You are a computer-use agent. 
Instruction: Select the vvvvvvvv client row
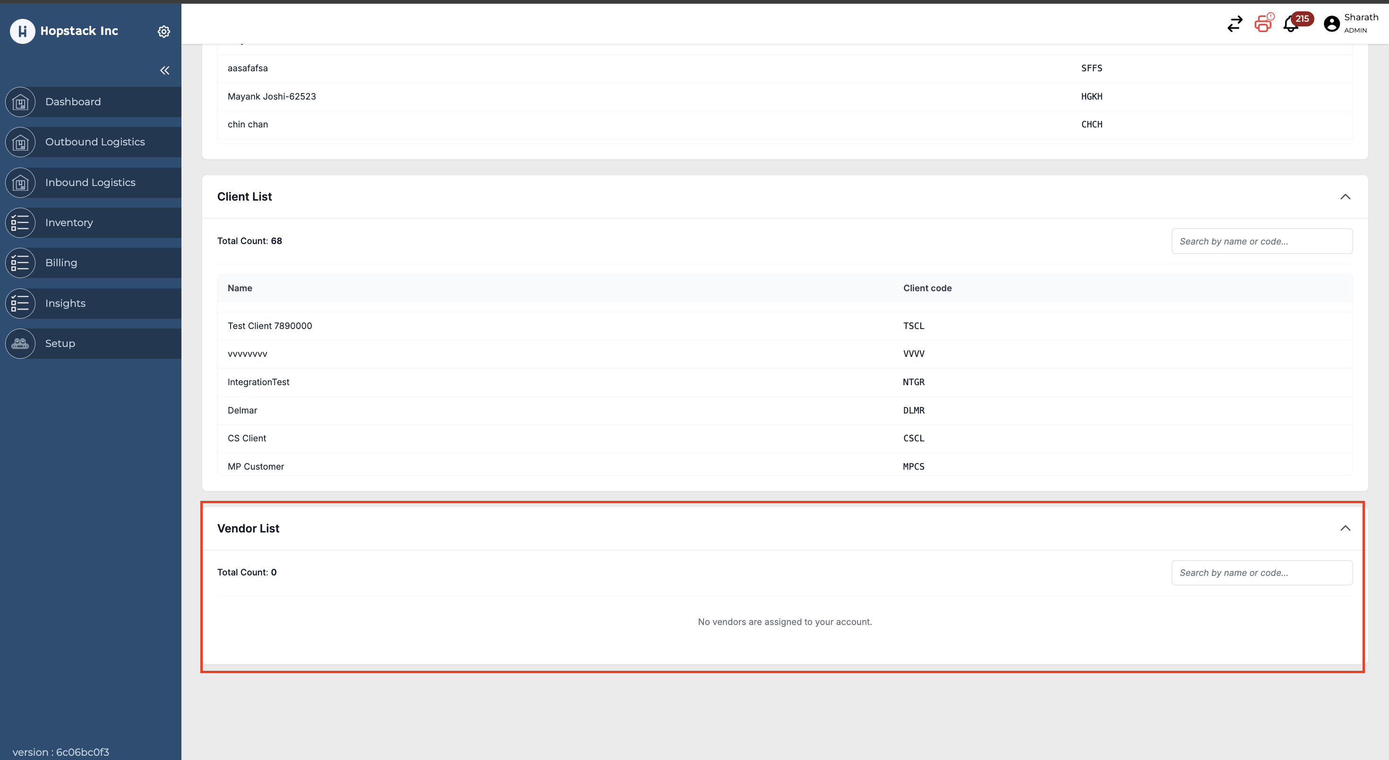pos(785,354)
